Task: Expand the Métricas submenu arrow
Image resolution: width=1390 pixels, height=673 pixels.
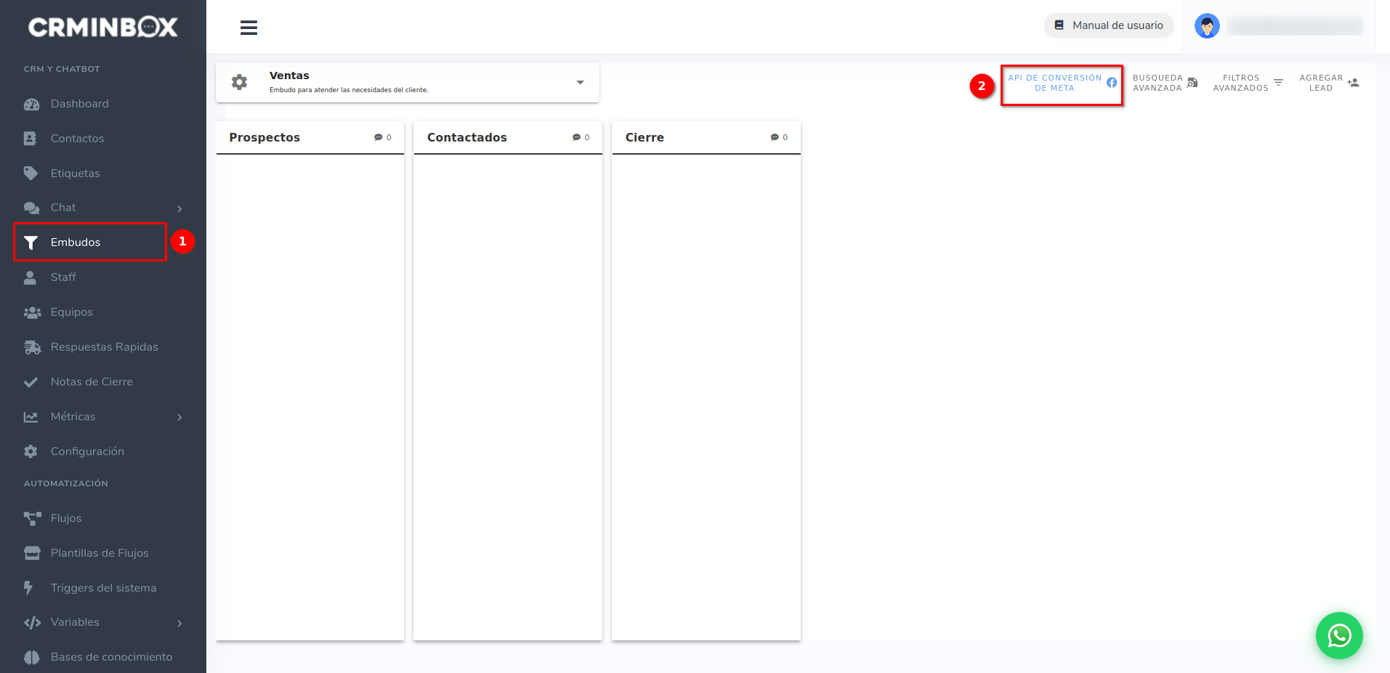Action: pyautogui.click(x=179, y=417)
